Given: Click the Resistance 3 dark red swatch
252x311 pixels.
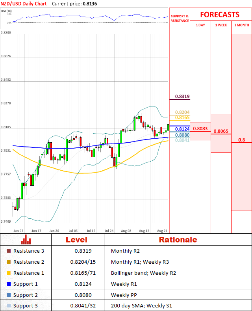Looking at the screenshot, I should [x=9, y=251].
